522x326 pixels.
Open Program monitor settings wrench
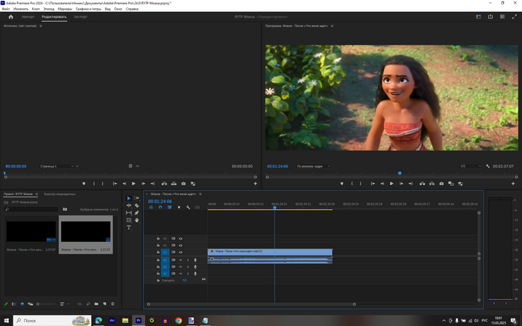[x=488, y=166]
